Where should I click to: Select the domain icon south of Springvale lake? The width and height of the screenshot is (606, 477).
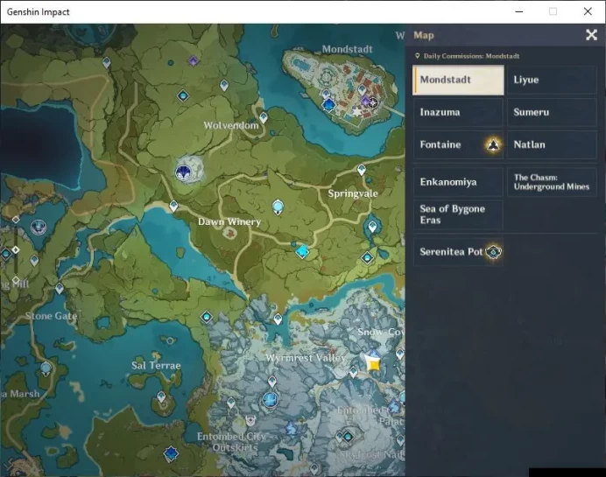point(367,257)
